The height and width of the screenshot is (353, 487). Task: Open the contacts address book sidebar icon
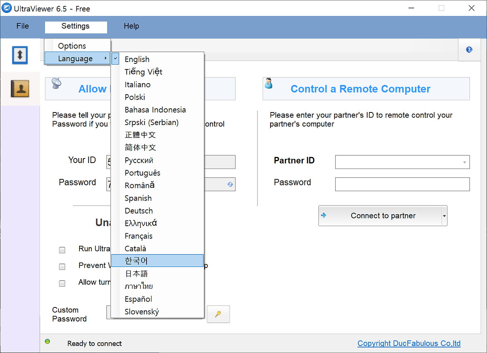pyautogui.click(x=20, y=89)
